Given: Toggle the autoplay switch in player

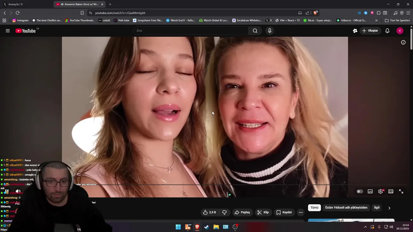Looking at the screenshot, I should (360, 191).
